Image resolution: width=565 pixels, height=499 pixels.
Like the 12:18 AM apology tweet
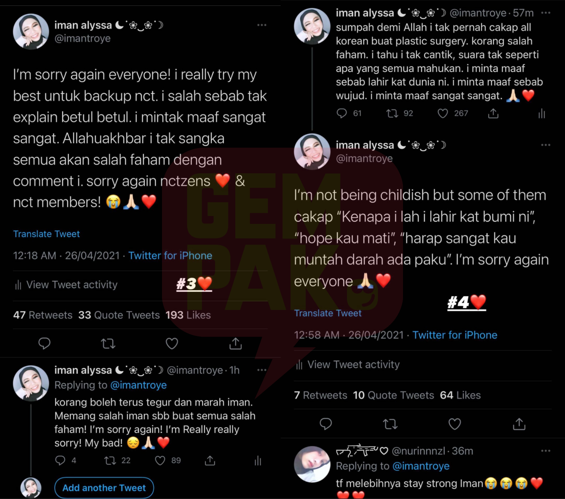[172, 343]
